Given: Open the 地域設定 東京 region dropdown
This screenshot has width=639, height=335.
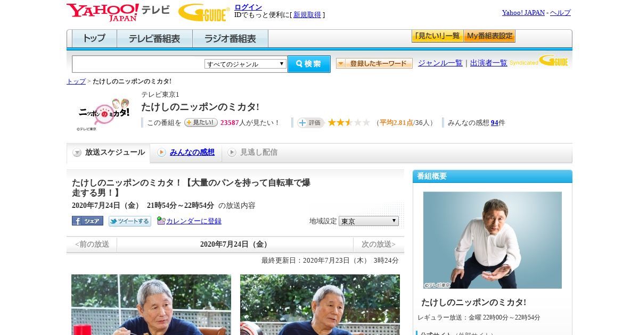Looking at the screenshot, I should 368,221.
